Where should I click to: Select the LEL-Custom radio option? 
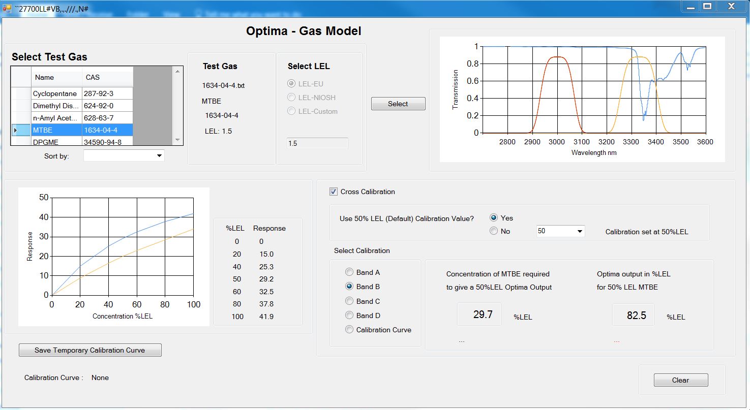[x=291, y=111]
